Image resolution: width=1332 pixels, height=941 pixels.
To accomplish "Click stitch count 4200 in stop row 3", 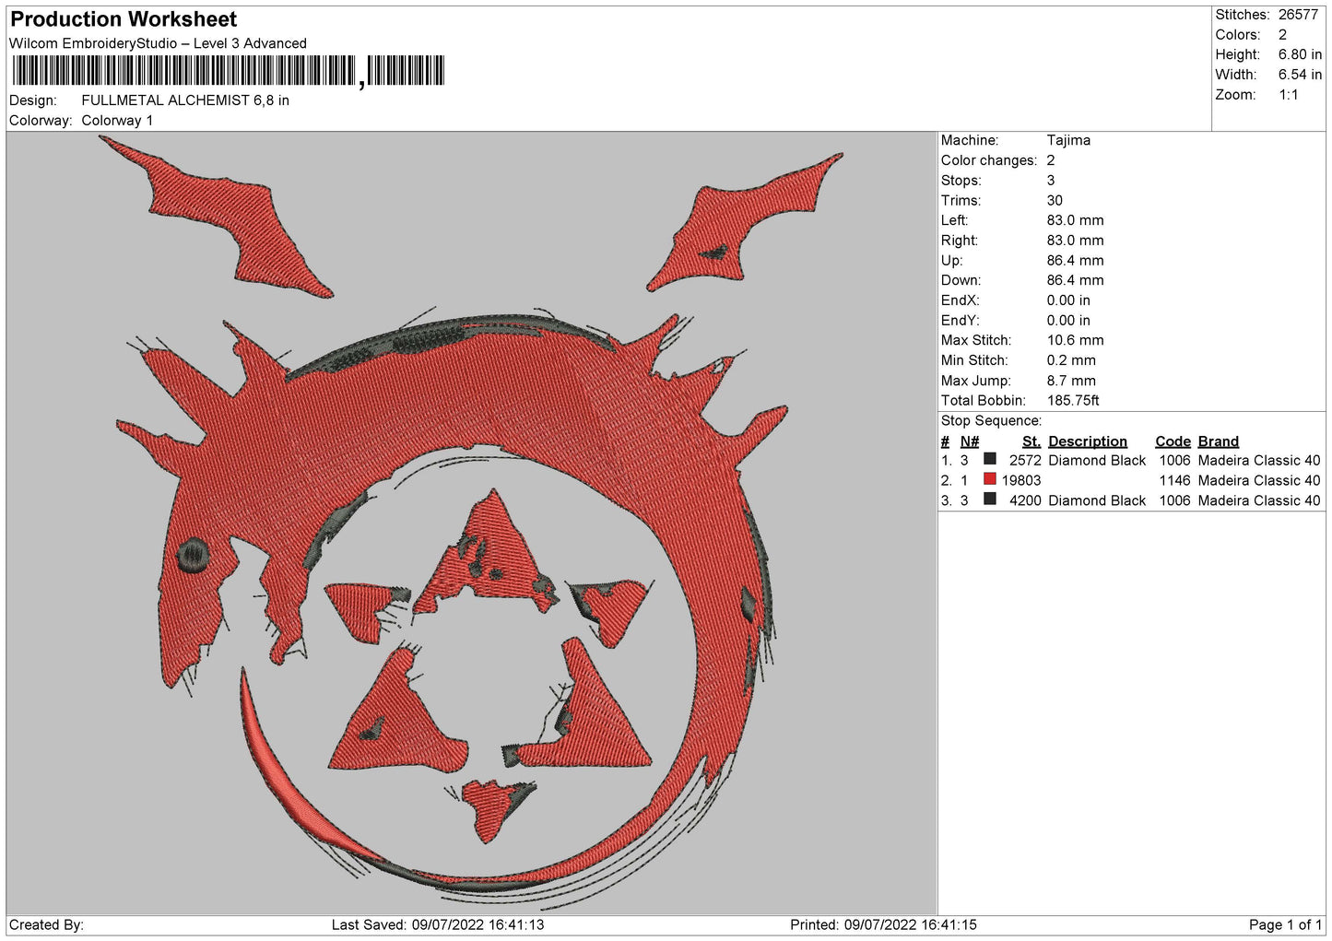I will click(x=1025, y=501).
